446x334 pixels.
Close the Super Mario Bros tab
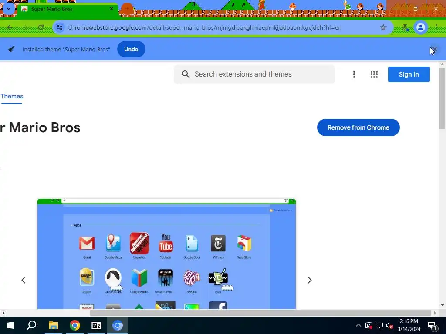(x=111, y=9)
